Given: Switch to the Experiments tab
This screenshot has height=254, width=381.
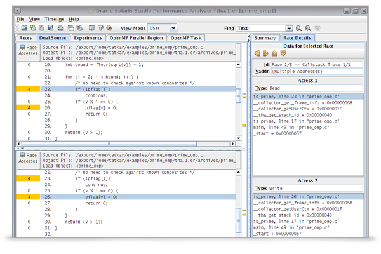Looking at the screenshot, I should [89, 38].
